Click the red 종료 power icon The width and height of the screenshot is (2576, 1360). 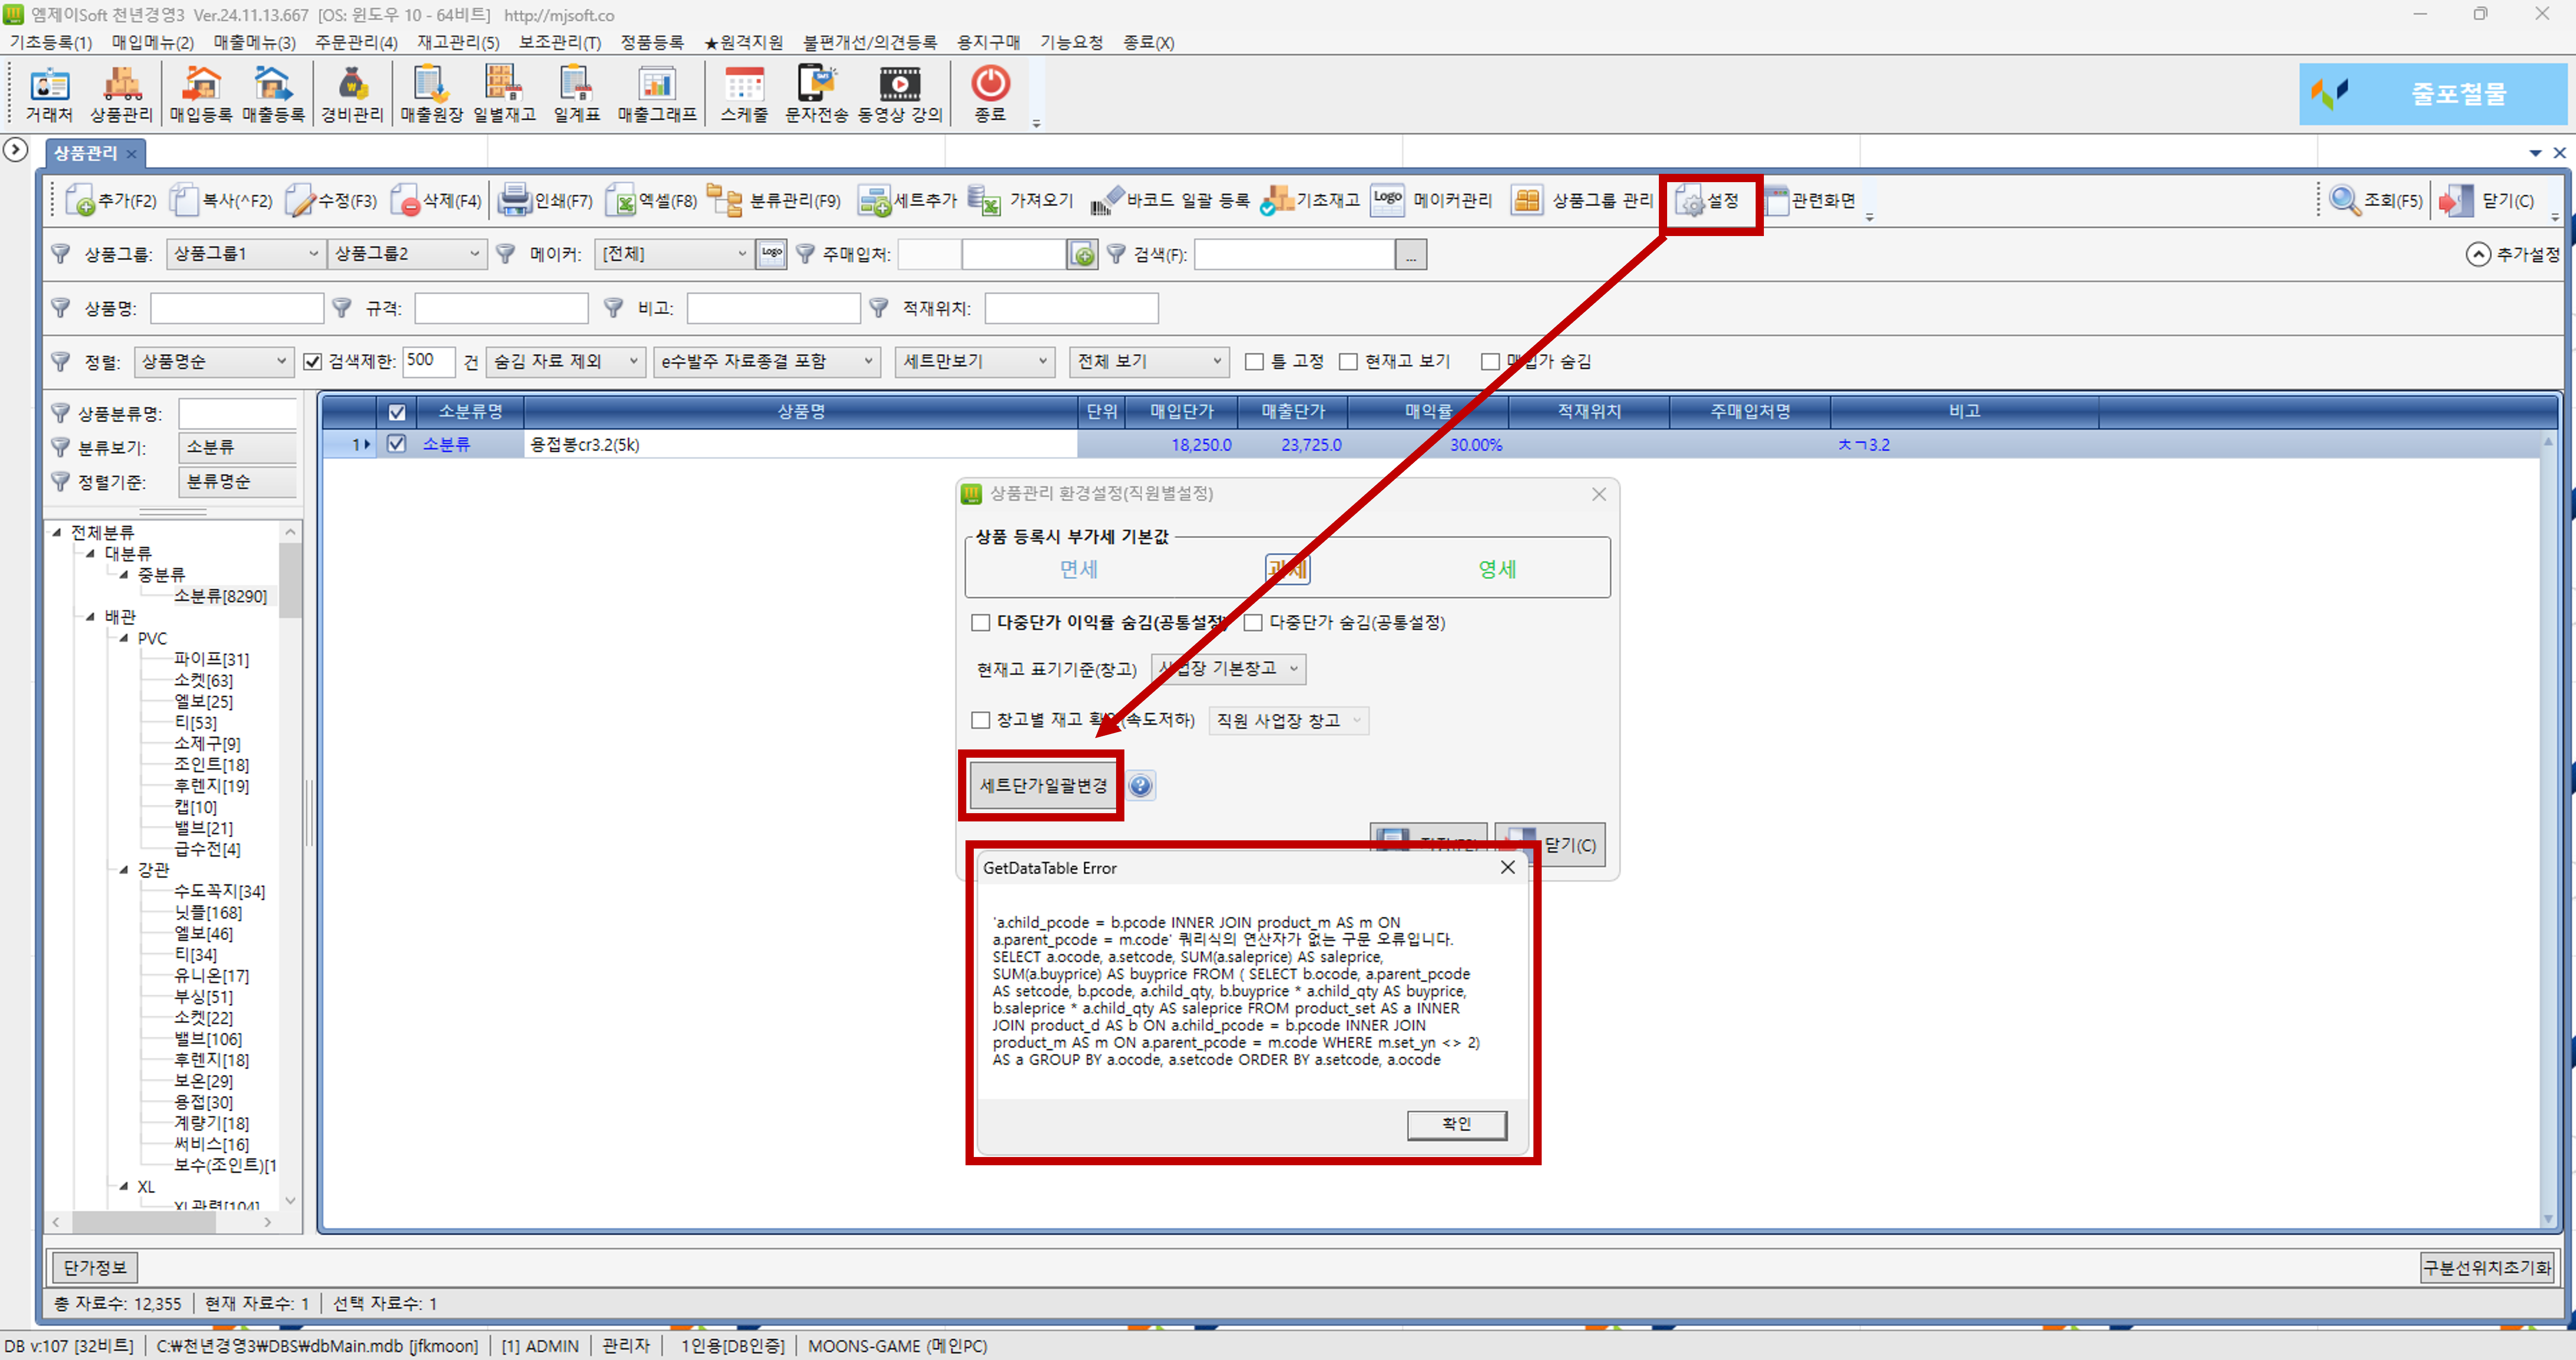(x=990, y=94)
